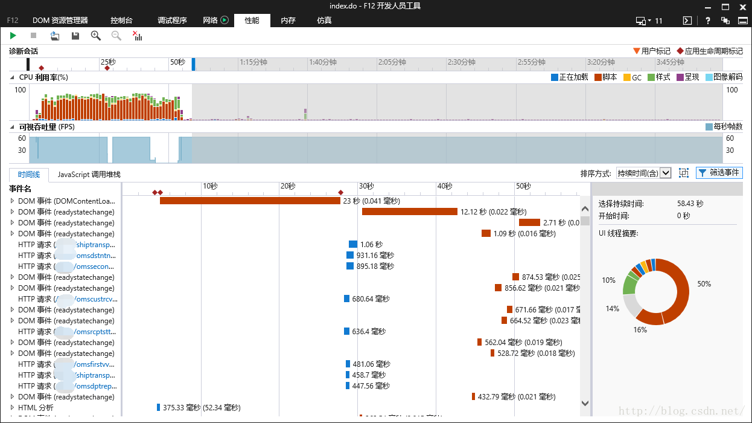Screen dimensions: 752x423
Task: Open the 筛选事件 filter button
Action: coord(719,173)
